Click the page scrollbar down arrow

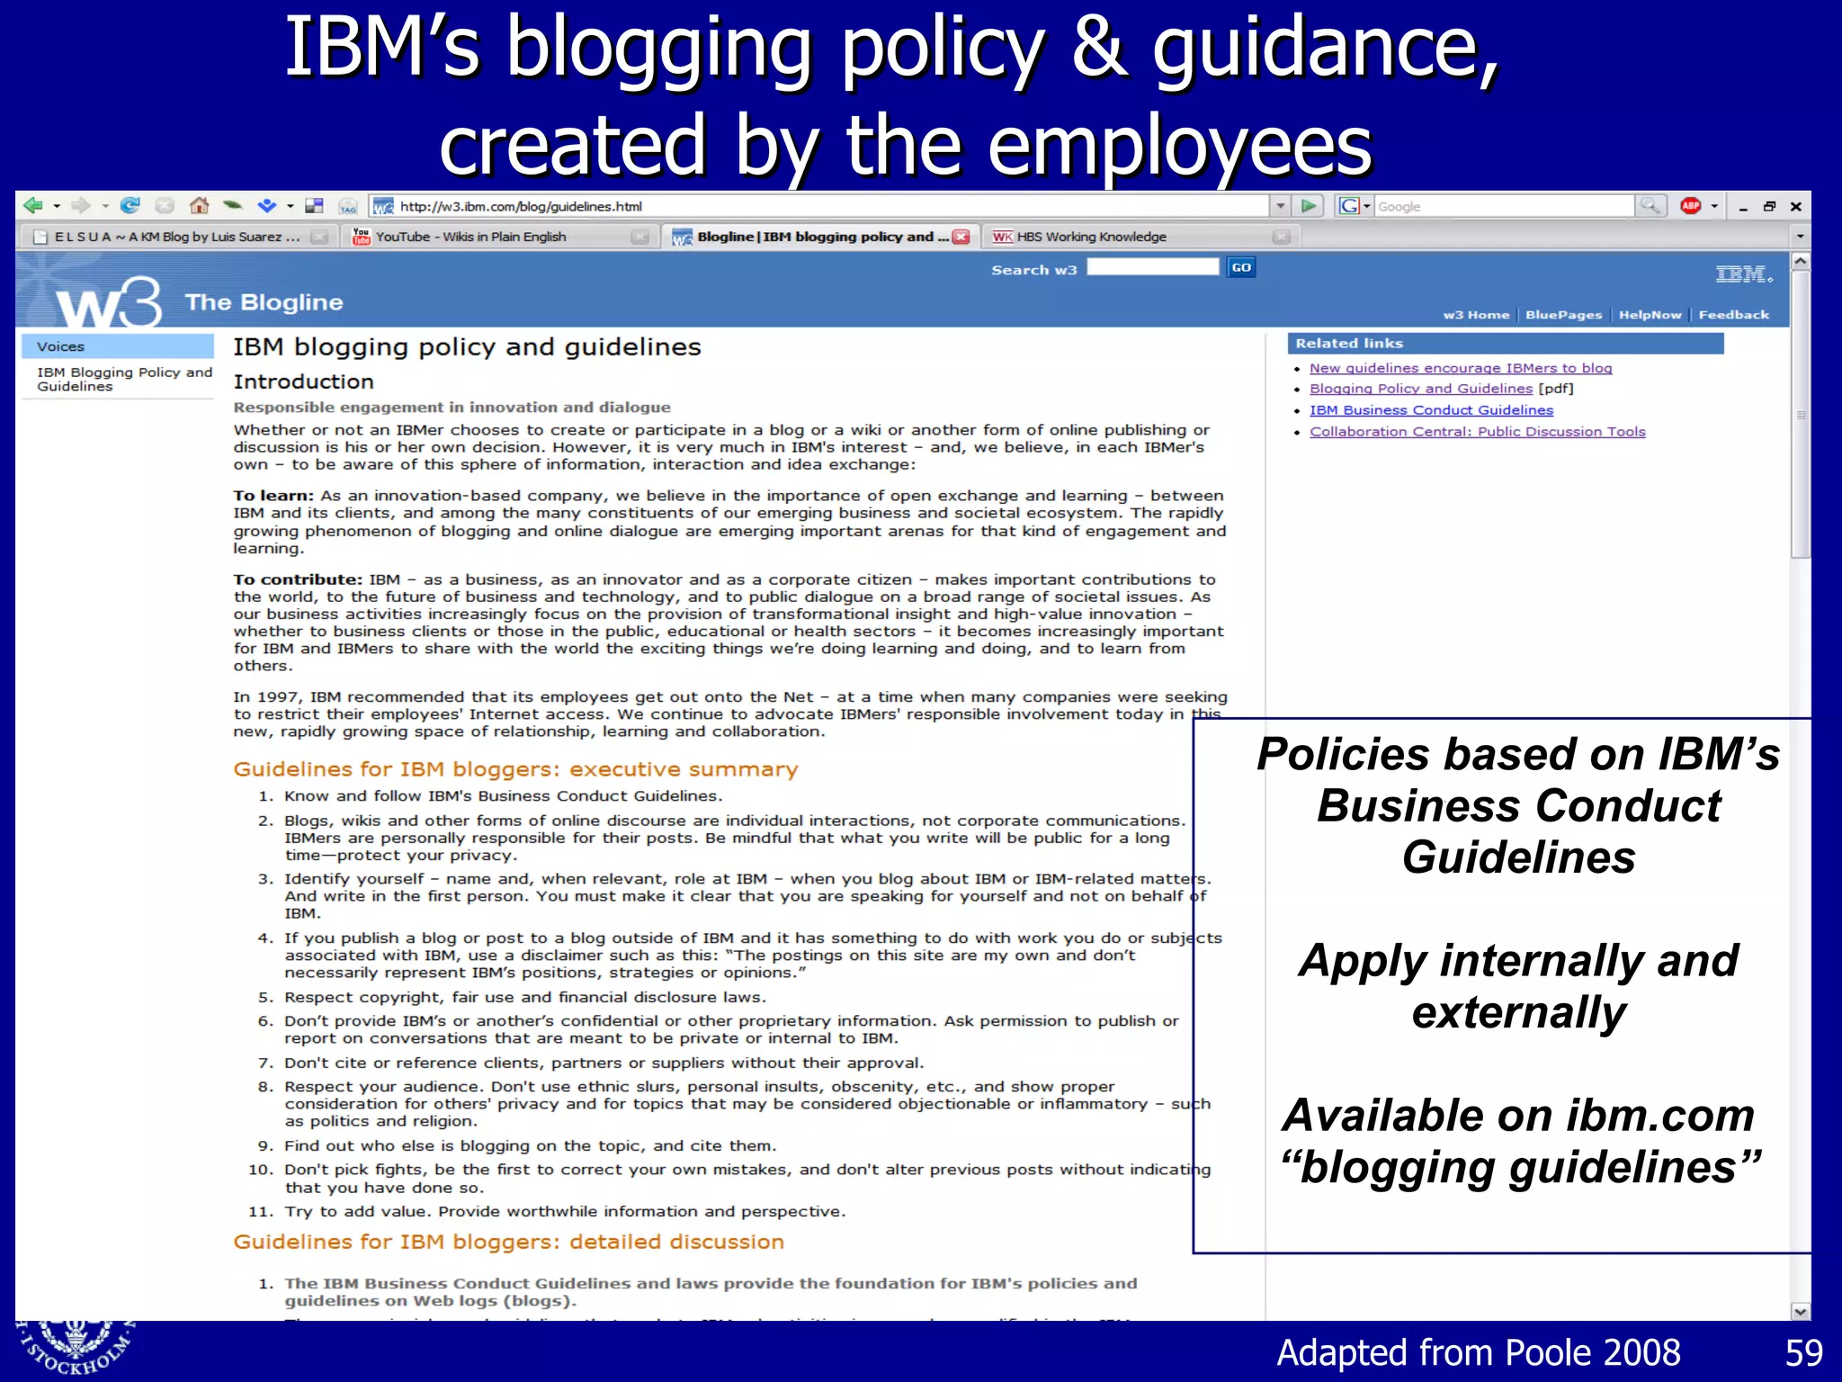click(x=1801, y=1312)
